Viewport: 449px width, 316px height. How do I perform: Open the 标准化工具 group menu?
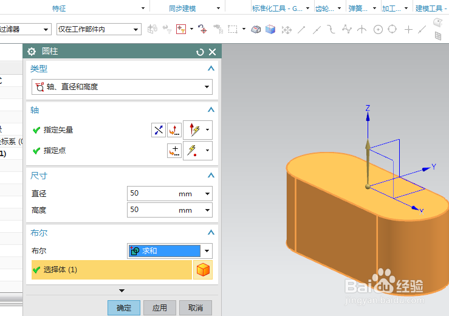[308, 8]
